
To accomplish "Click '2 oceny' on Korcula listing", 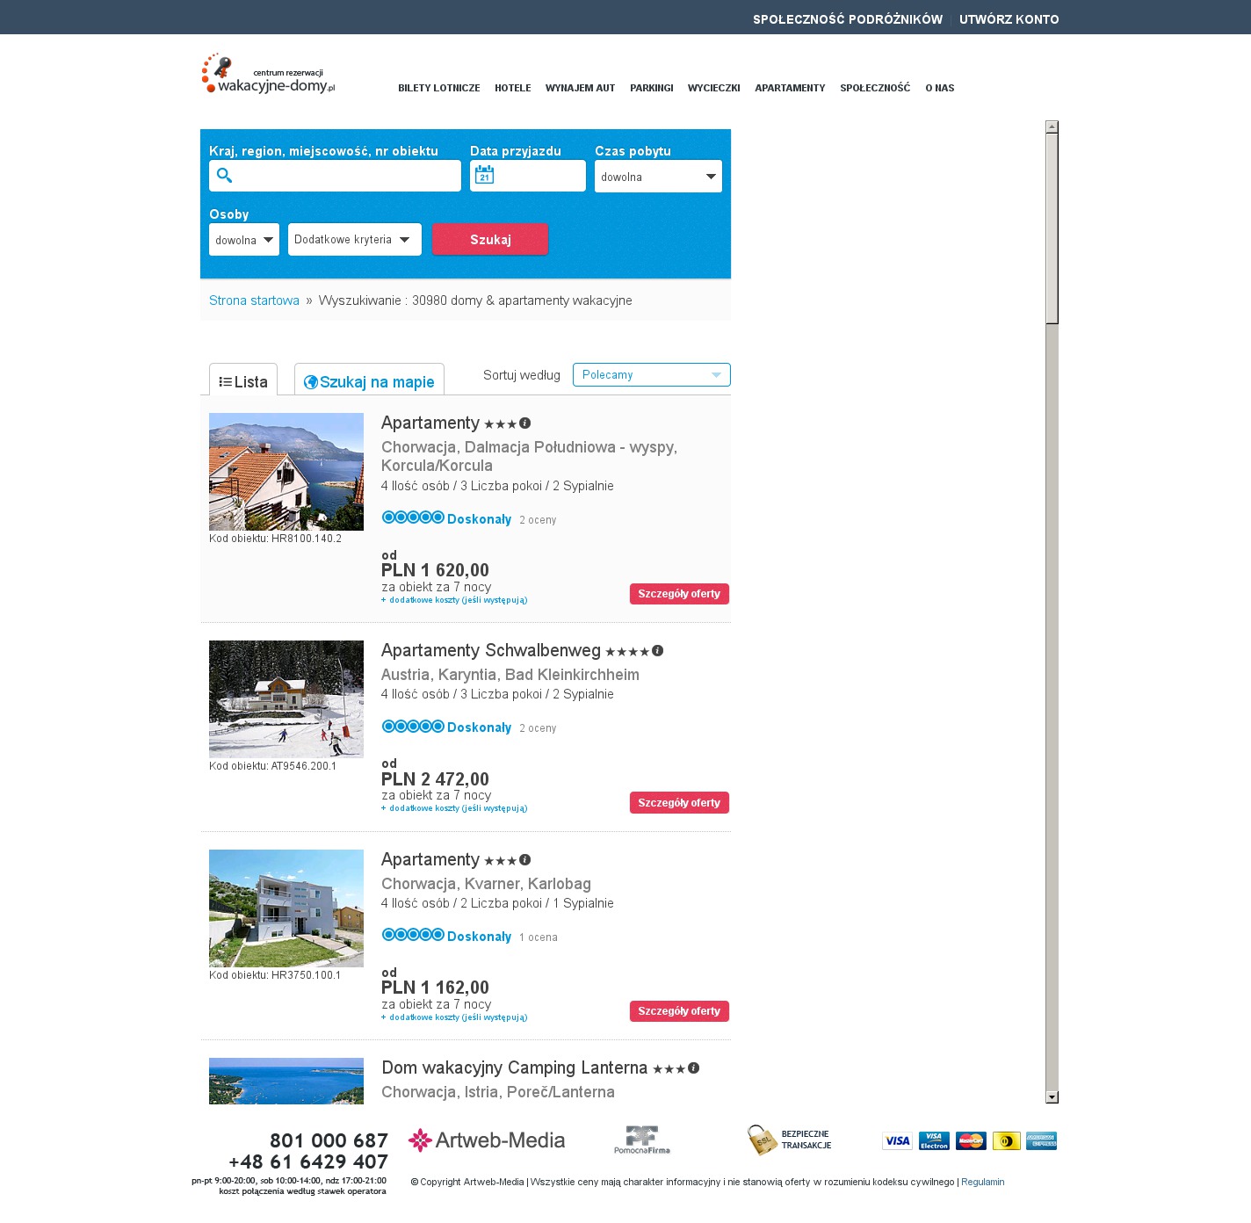I will pyautogui.click(x=538, y=520).
